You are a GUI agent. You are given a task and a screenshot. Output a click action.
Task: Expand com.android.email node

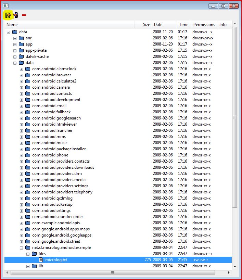[x=22, y=106]
